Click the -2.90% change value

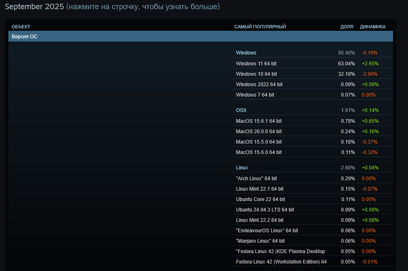[370, 74]
